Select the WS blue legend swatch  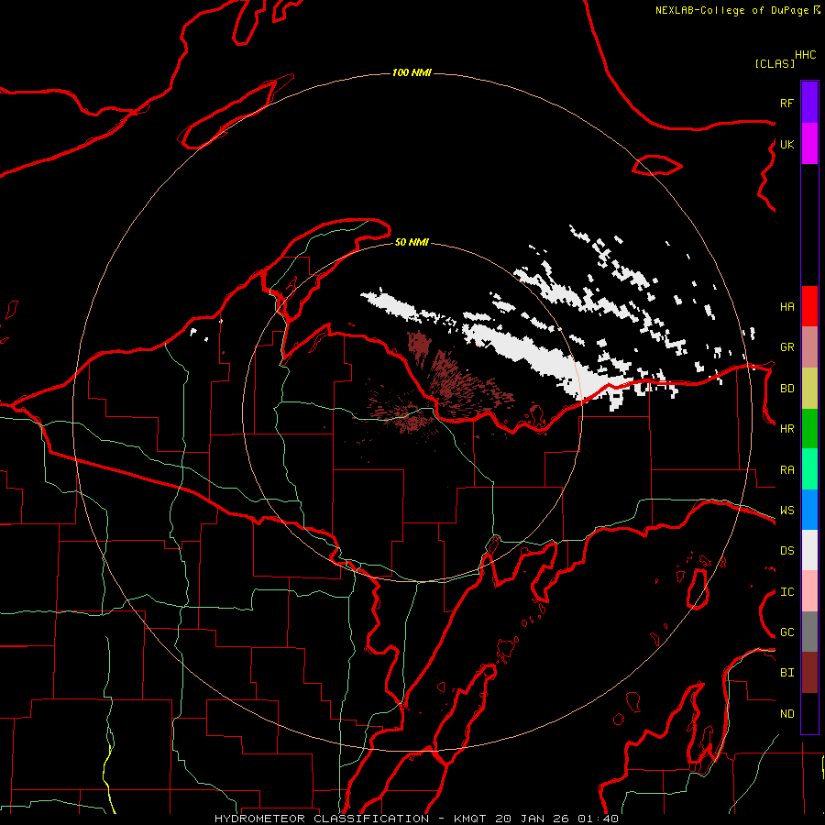click(809, 510)
